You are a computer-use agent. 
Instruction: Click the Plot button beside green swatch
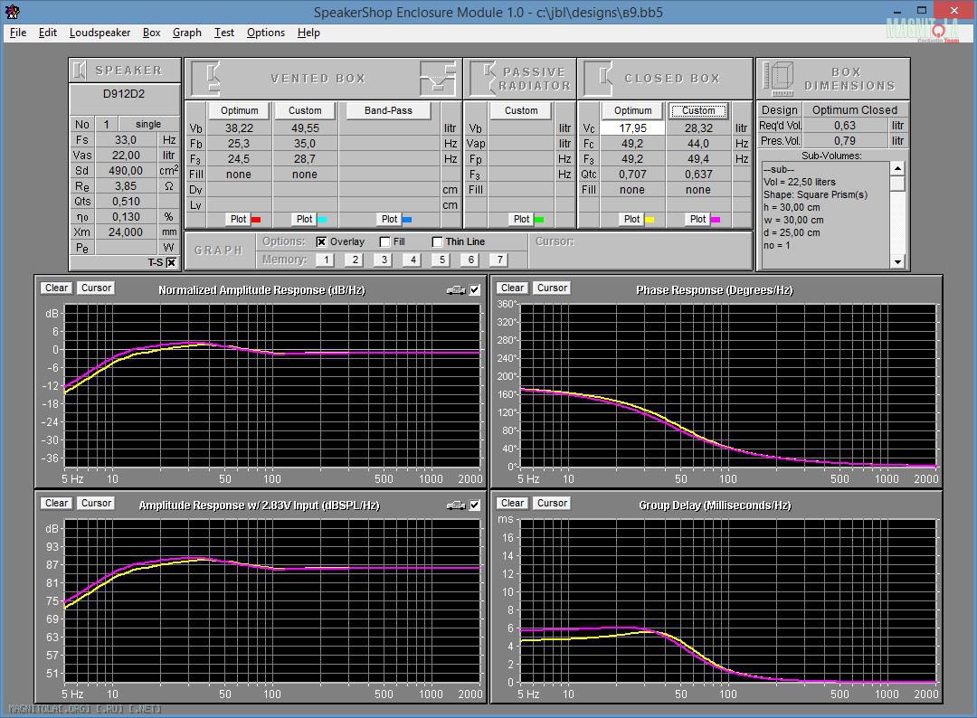(522, 219)
